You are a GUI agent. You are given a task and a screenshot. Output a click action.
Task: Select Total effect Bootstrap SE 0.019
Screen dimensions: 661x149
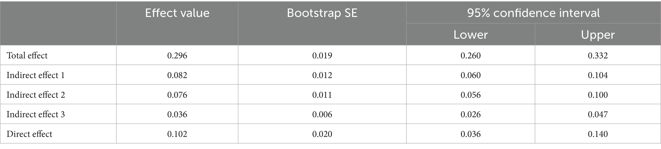322,56
